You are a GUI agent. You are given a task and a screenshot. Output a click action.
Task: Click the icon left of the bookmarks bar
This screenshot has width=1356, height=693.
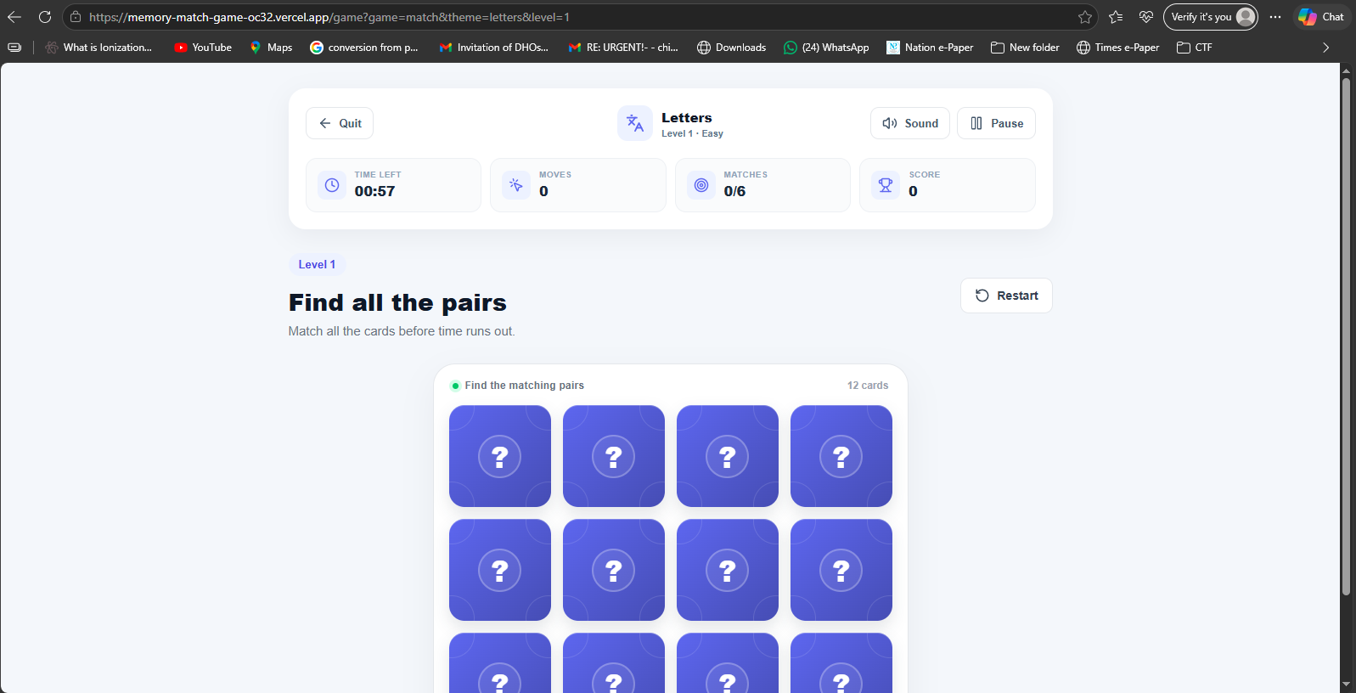click(x=14, y=48)
